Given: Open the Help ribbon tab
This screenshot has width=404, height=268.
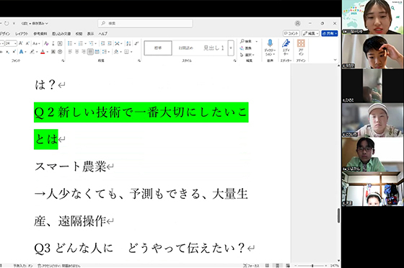Looking at the screenshot, I should pyautogui.click(x=102, y=34).
